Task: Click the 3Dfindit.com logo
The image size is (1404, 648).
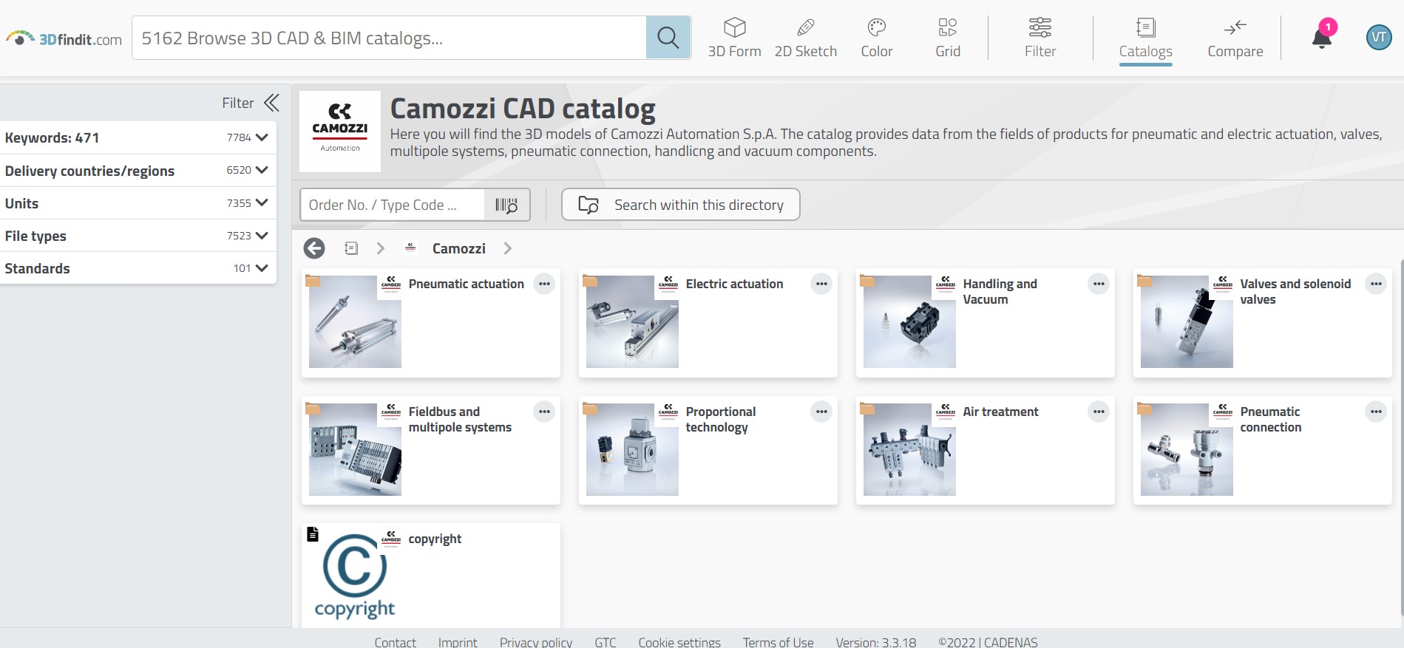Action: point(64,38)
